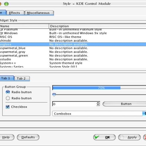Select the Qt Windows style row
The image size is (146, 146).
73,33
